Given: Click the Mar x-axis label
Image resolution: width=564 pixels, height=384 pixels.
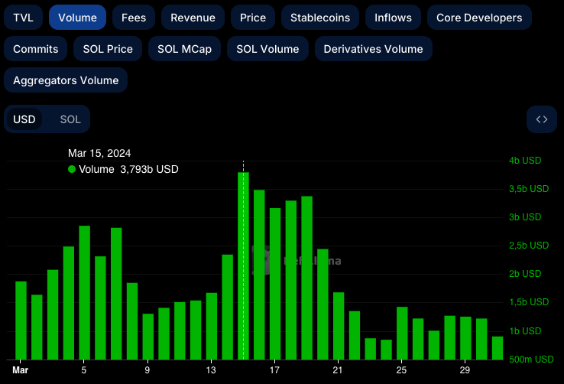Looking at the screenshot, I should pyautogui.click(x=20, y=370).
